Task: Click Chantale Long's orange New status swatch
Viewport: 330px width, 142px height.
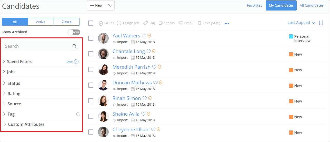Action: (291, 54)
